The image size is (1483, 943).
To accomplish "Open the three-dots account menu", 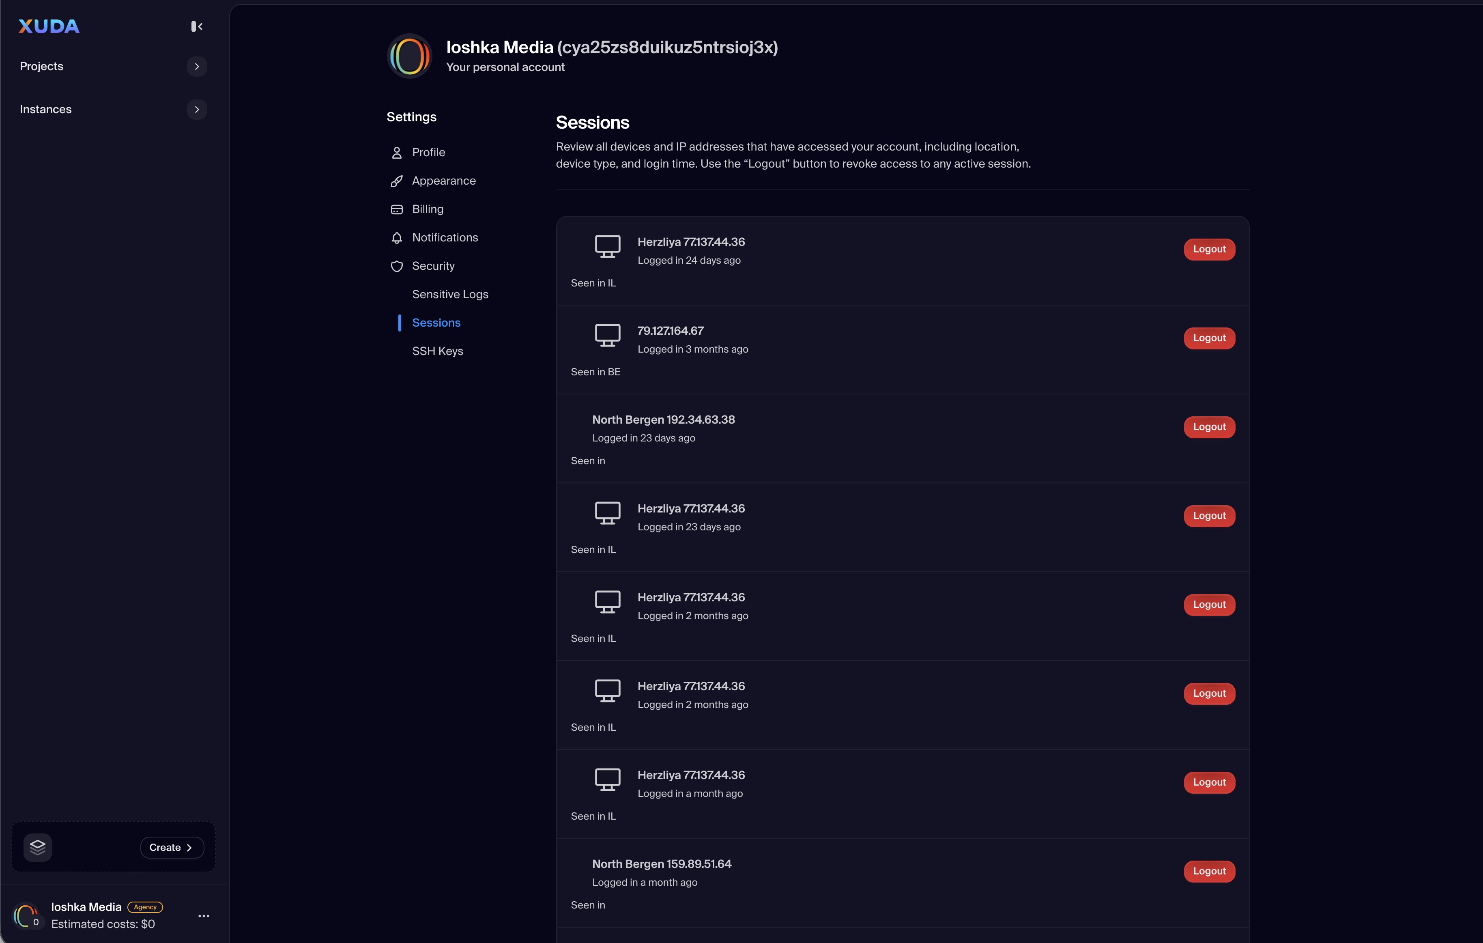I will click(x=204, y=916).
